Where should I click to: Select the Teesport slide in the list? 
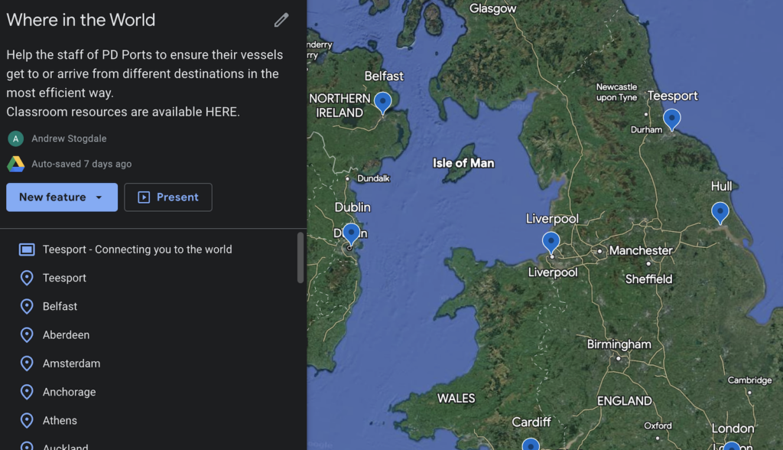pyautogui.click(x=64, y=278)
